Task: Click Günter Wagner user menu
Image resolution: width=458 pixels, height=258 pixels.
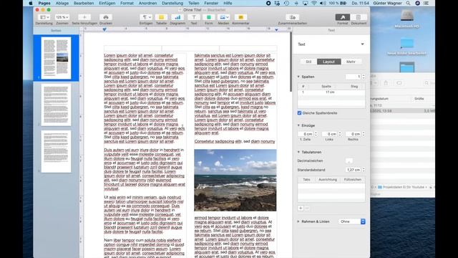Action: click(387, 3)
